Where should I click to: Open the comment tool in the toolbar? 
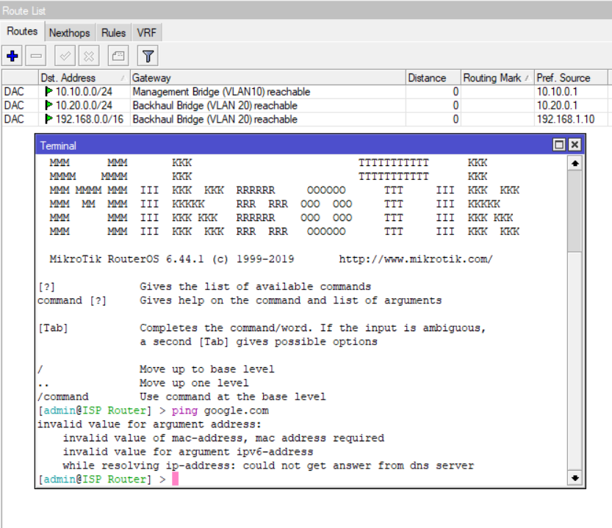(118, 57)
